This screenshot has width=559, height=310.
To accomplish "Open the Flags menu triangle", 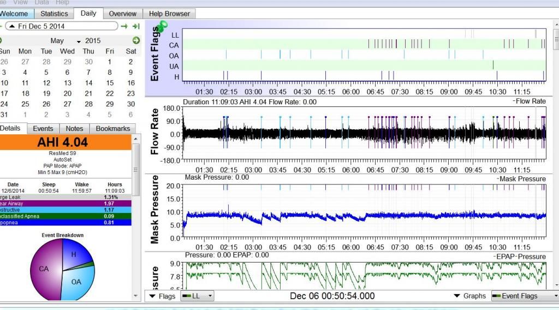I will point(152,296).
